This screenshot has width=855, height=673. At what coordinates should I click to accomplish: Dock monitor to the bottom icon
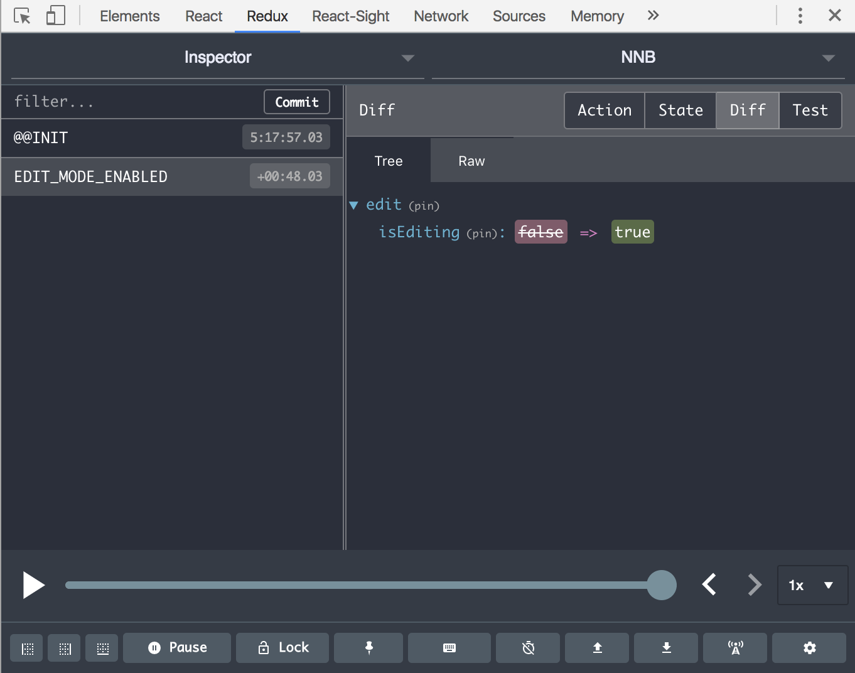coord(102,649)
